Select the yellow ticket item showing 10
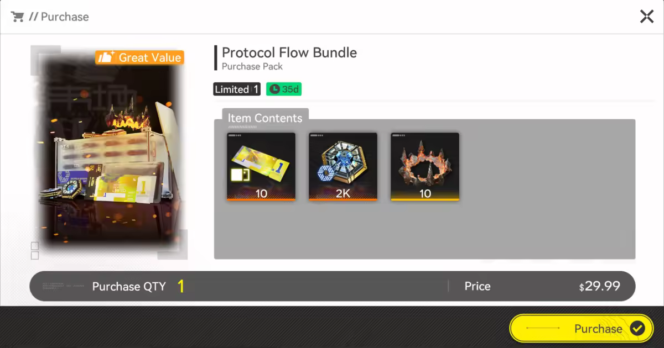664x348 pixels. point(261,166)
